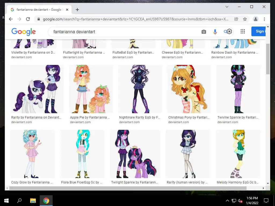Open the Twilight Sparkle image thumbnail

(135, 154)
